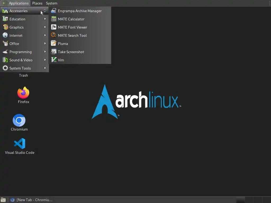Click Chromium icon in the taskbar
This screenshot has height=203, width=271.
pos(12,200)
